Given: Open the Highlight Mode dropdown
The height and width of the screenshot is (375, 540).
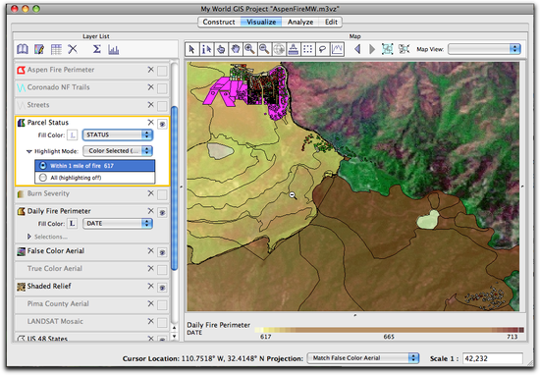Looking at the screenshot, I should (118, 151).
